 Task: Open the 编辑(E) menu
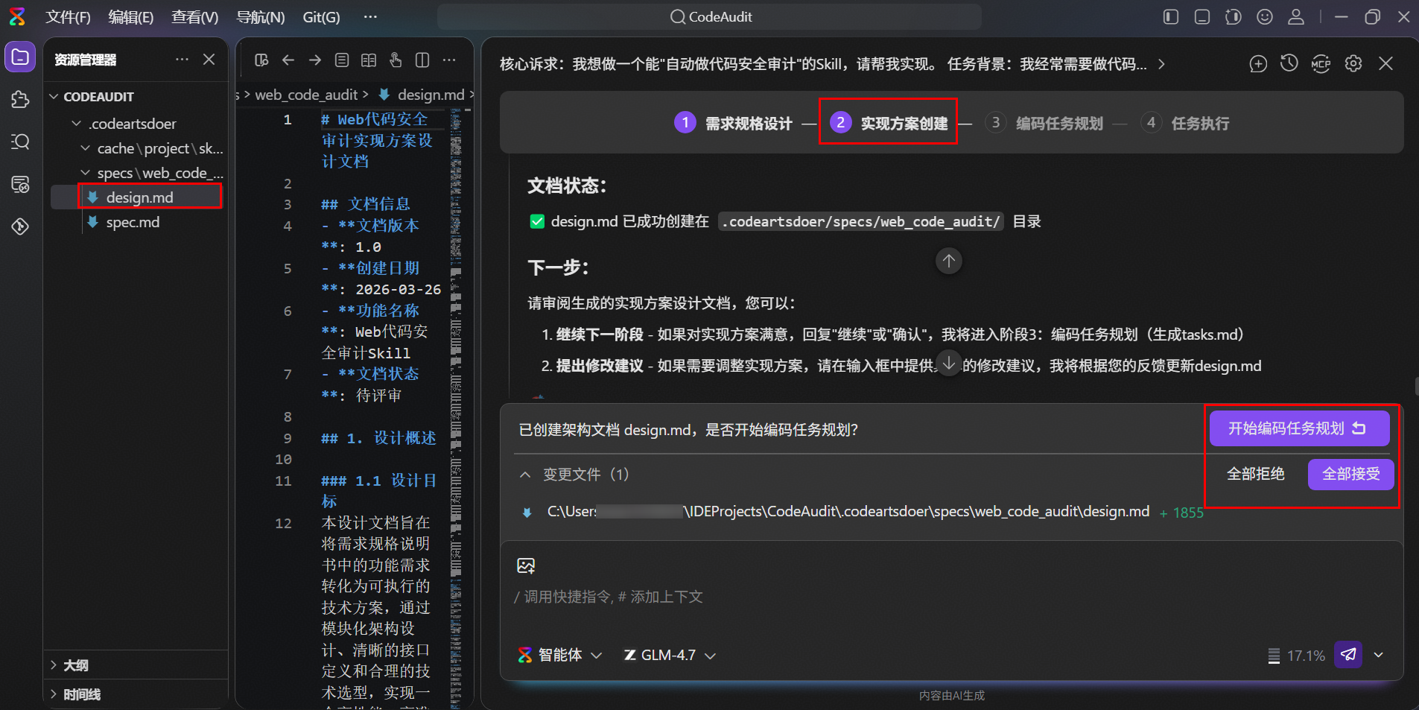click(x=131, y=16)
